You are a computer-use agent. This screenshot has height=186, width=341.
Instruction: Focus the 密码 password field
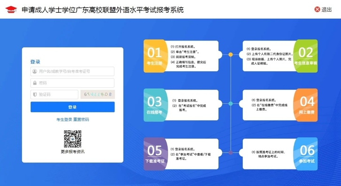(72, 83)
